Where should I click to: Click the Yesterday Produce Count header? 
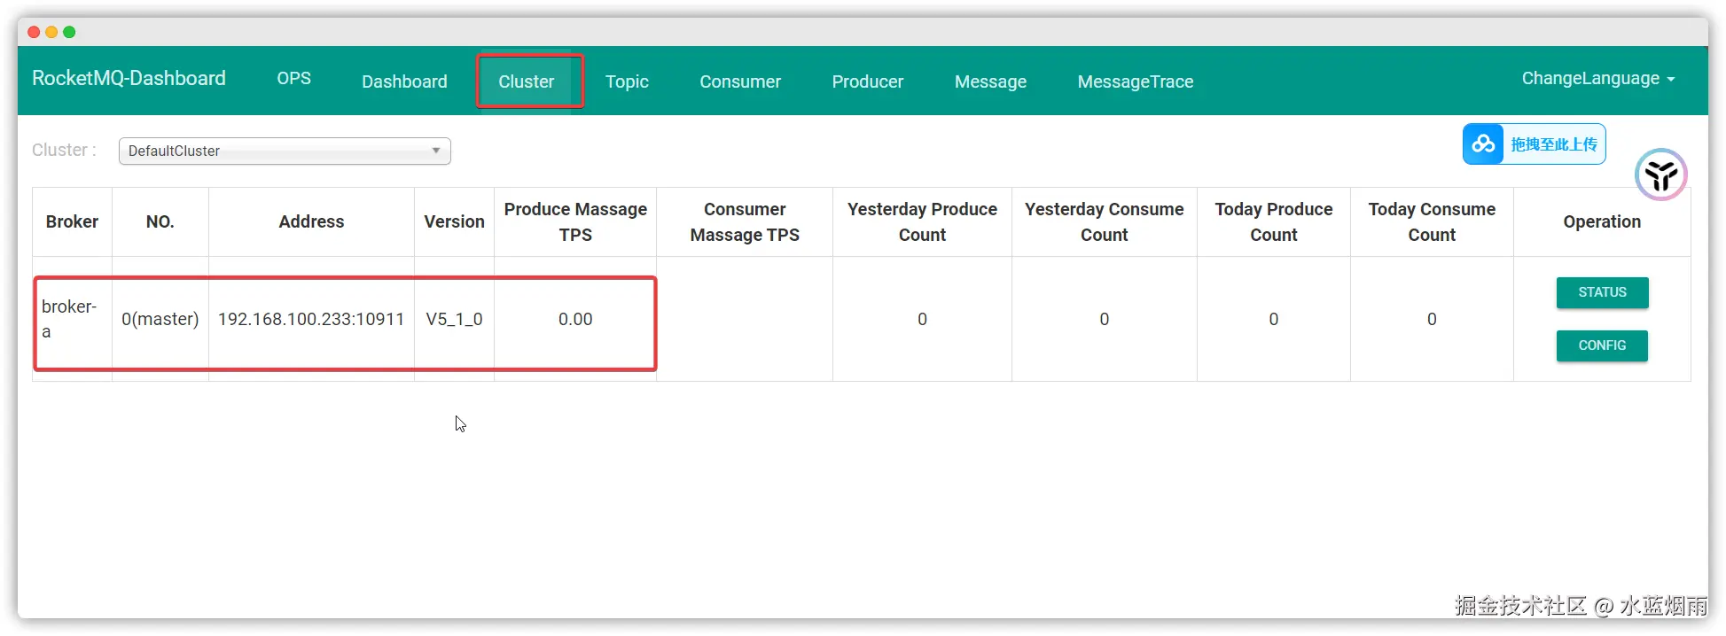(922, 221)
